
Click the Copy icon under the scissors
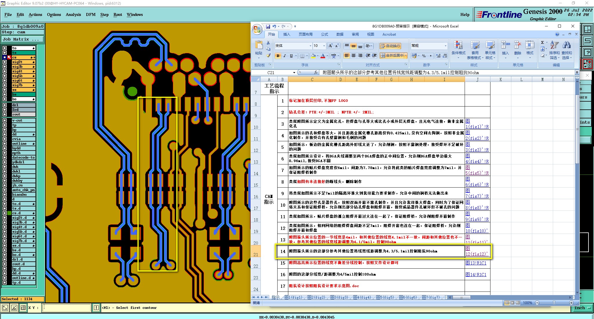[x=268, y=49]
